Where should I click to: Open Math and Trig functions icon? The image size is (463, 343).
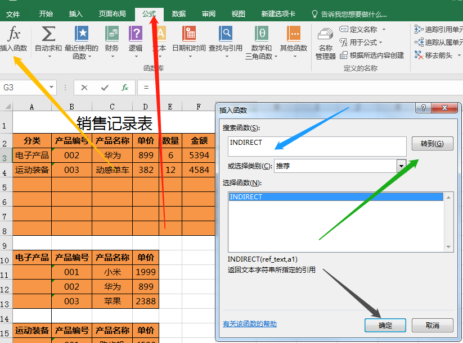[262, 34]
